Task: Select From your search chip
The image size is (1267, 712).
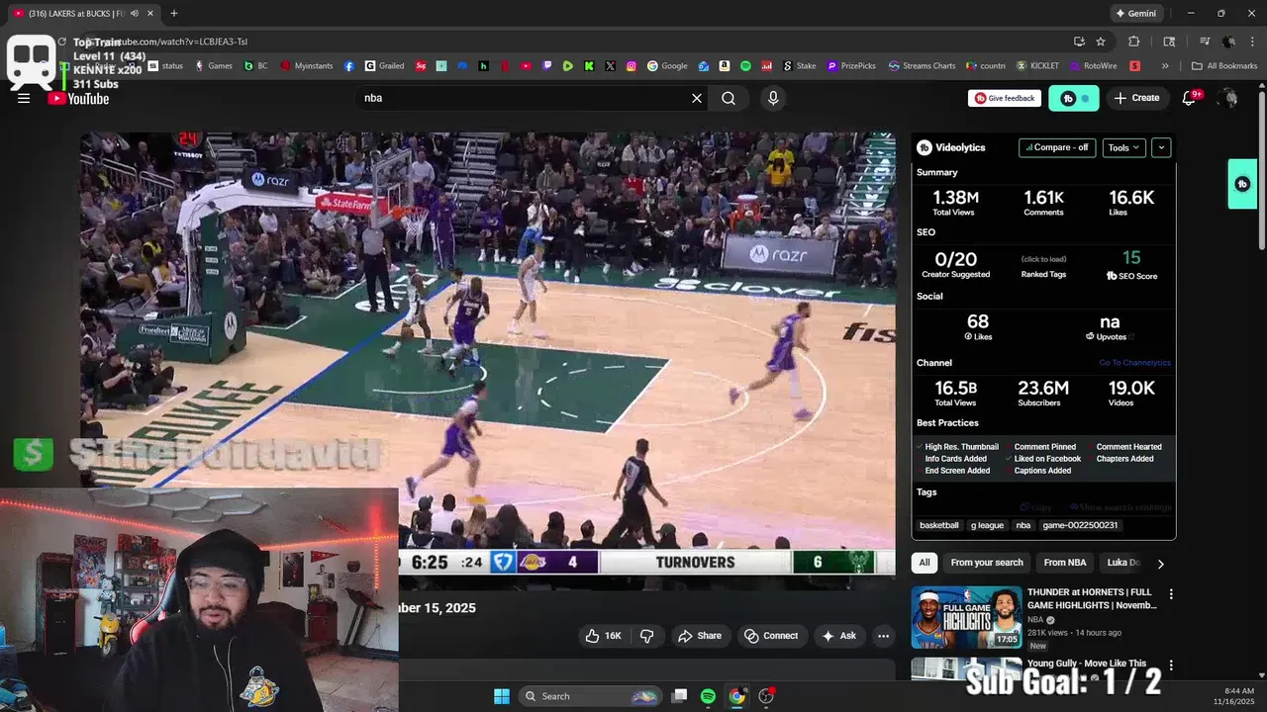Action: 987,563
